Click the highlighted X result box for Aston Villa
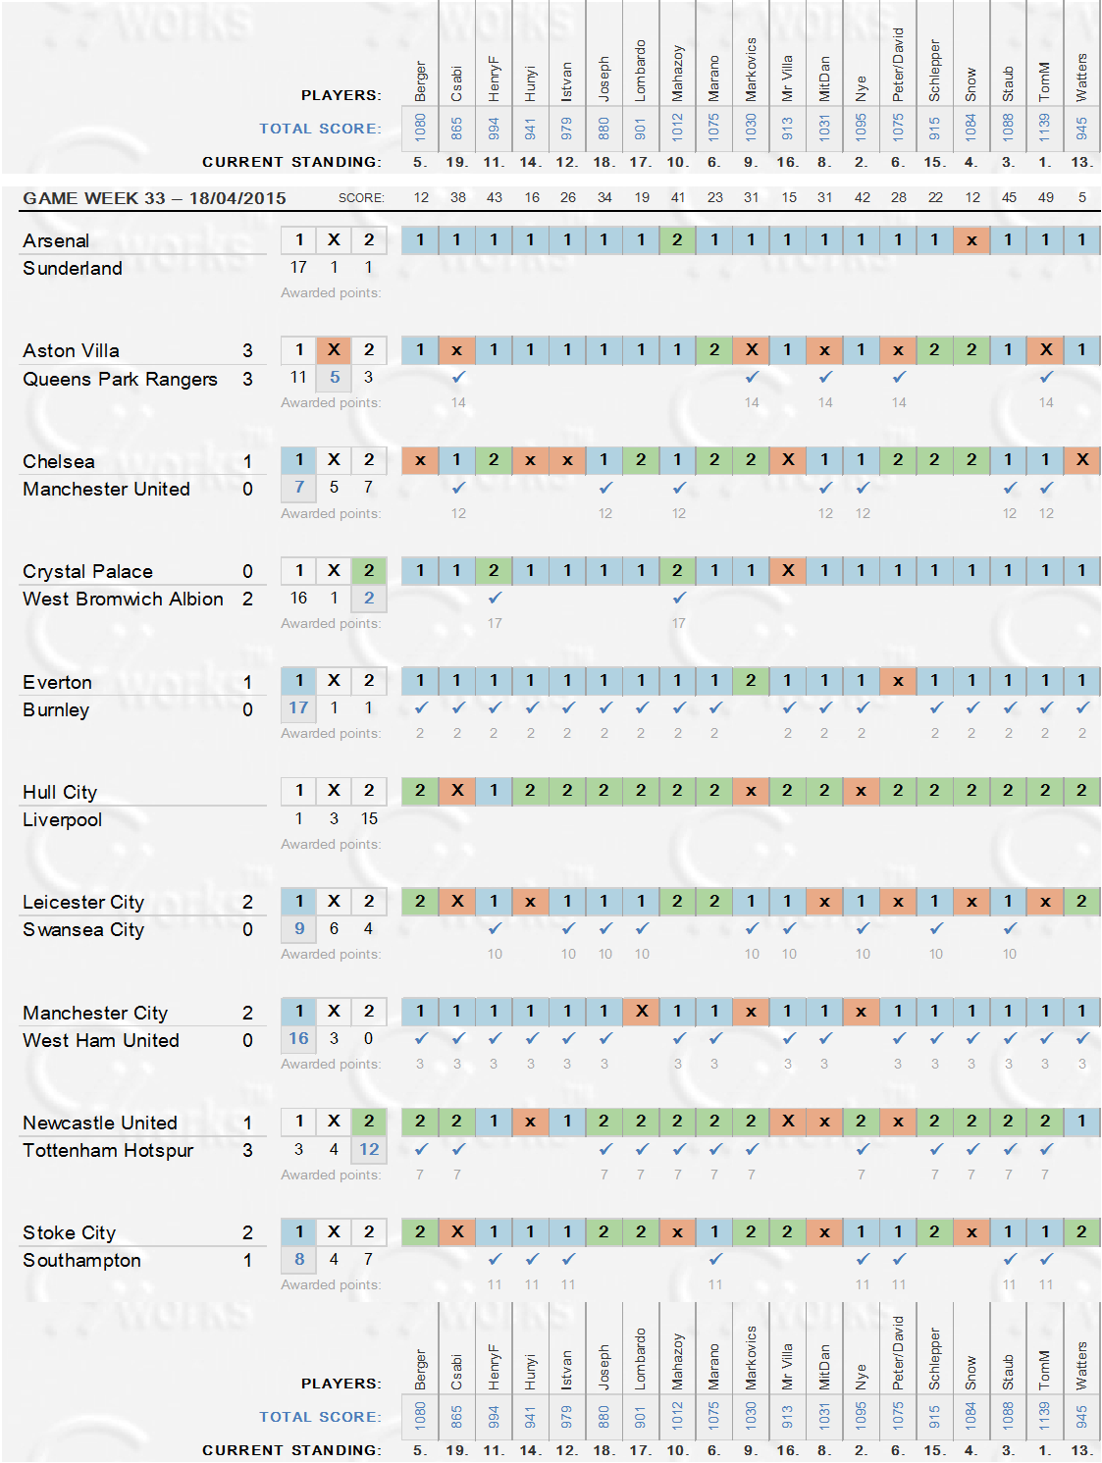 coord(334,350)
